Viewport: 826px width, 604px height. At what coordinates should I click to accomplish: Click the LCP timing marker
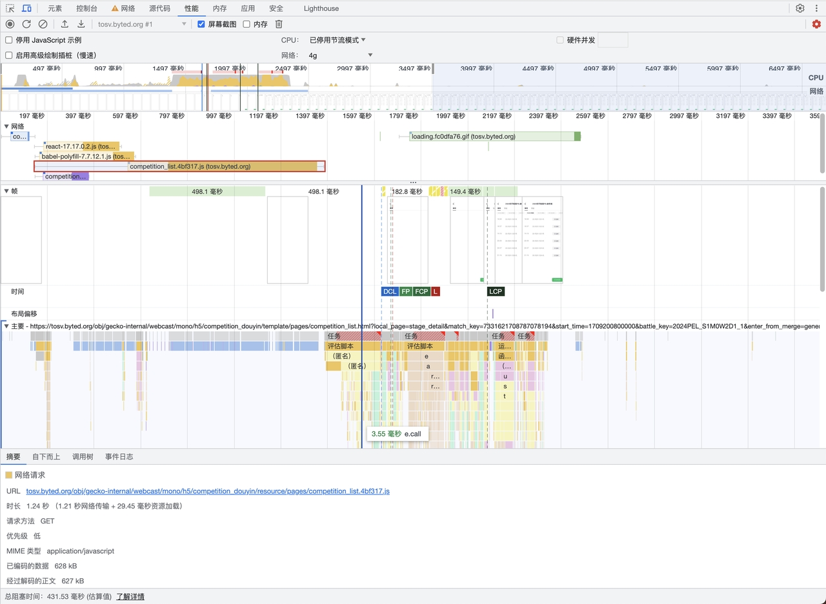pyautogui.click(x=495, y=291)
